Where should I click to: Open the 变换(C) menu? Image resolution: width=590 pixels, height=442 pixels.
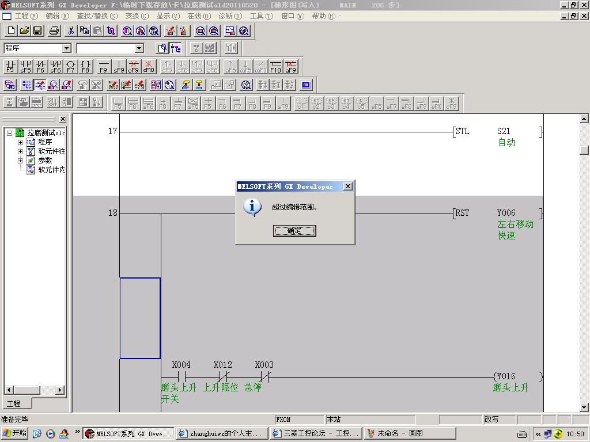click(137, 16)
